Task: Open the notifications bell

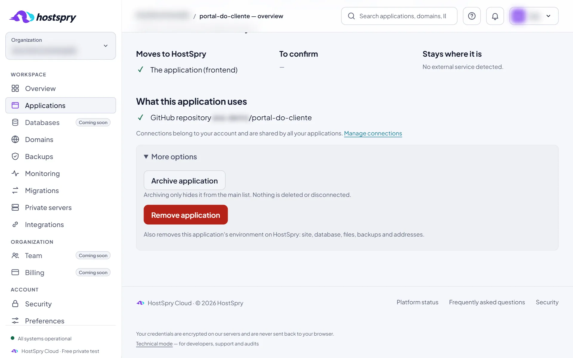Action: point(495,16)
